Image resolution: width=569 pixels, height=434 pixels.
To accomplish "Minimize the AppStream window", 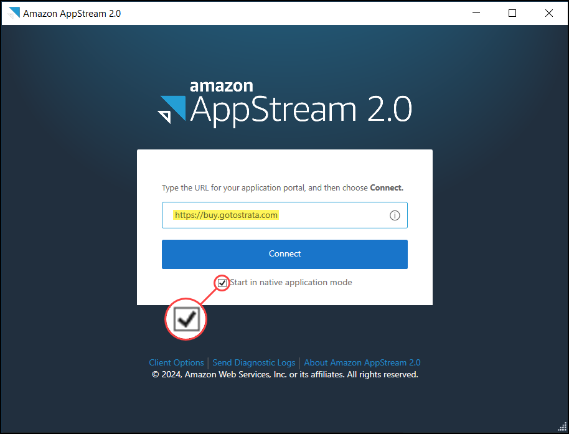I will click(476, 12).
